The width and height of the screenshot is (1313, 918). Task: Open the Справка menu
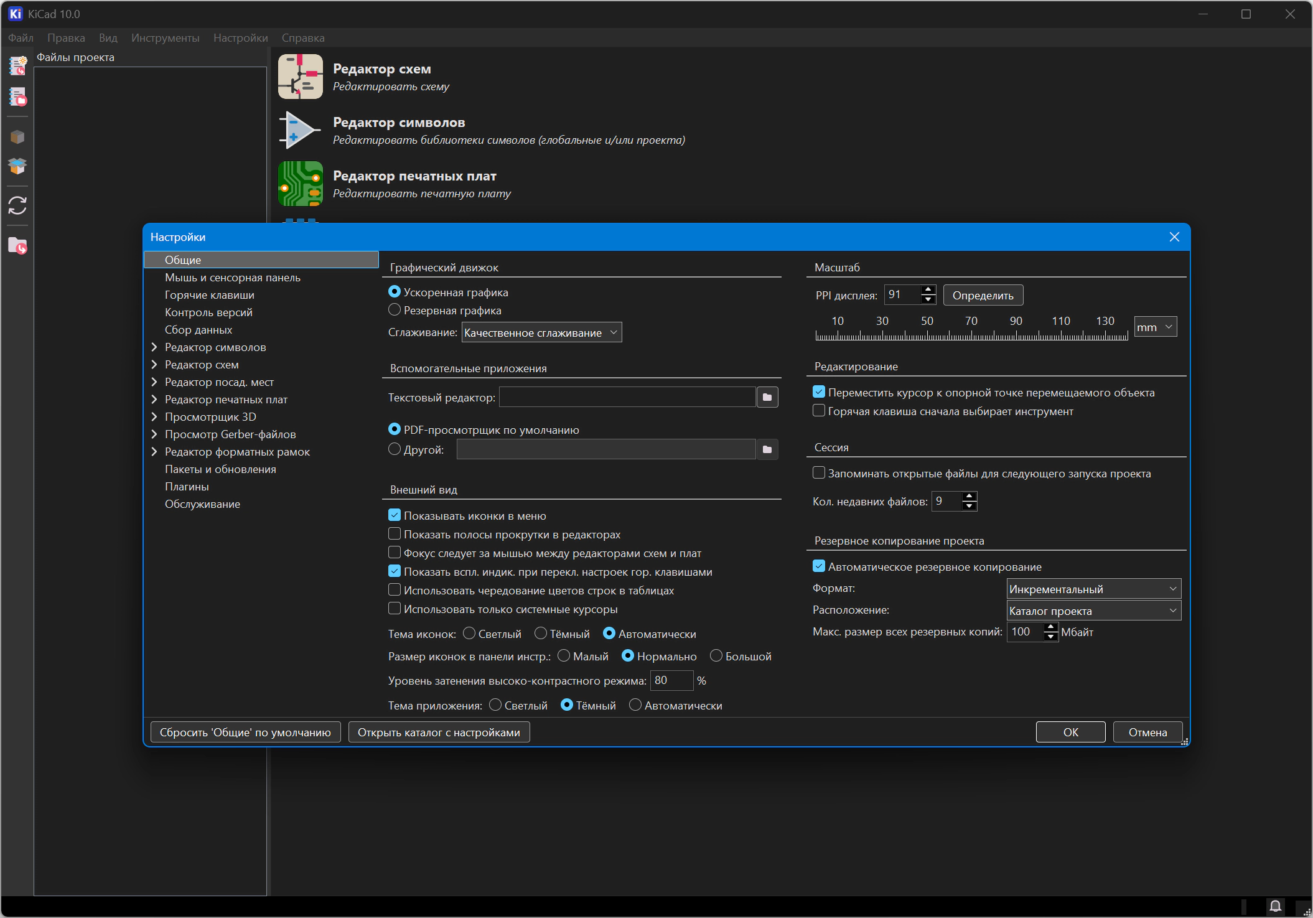click(303, 38)
